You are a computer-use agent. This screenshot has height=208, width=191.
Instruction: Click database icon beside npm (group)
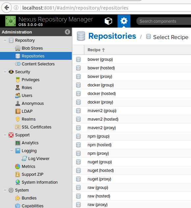point(78,136)
